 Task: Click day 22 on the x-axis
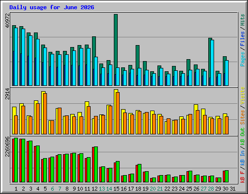tap(167, 189)
